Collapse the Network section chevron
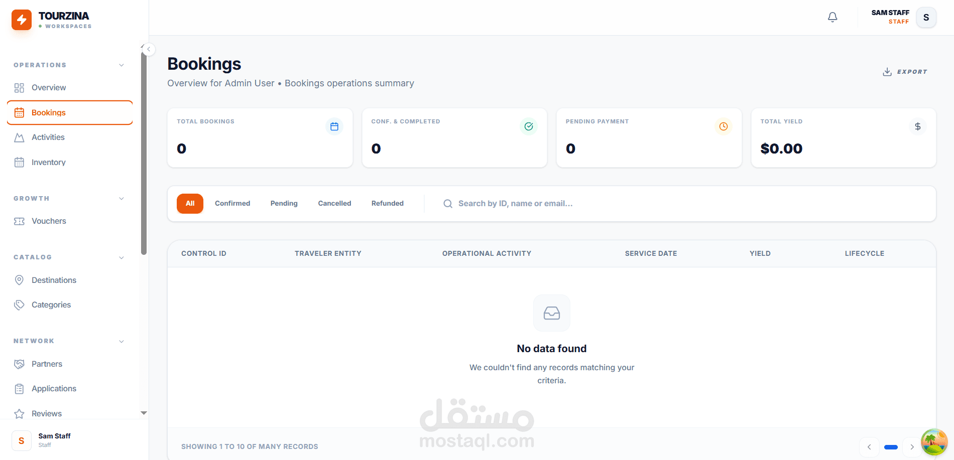The height and width of the screenshot is (460, 954). (122, 341)
